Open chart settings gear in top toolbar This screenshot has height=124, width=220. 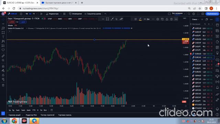pyautogui.click(x=194, y=14)
